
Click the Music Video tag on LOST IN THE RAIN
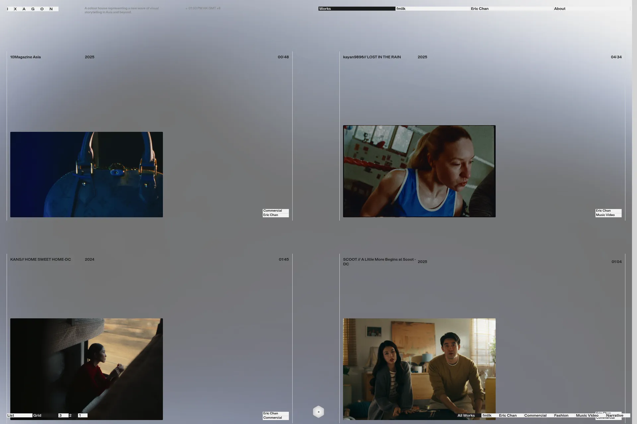[x=606, y=215]
